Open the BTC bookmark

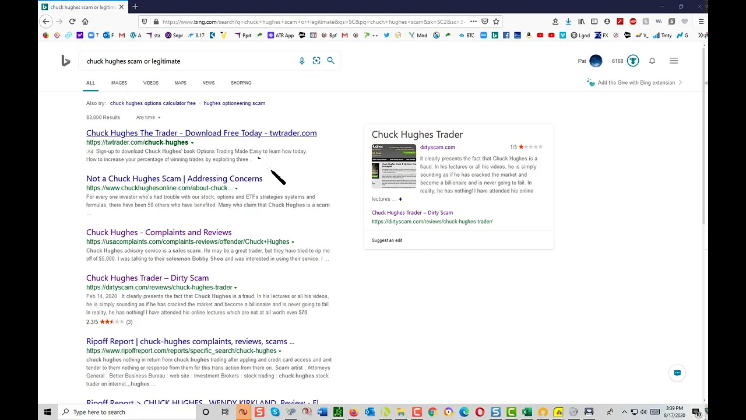[x=466, y=35]
